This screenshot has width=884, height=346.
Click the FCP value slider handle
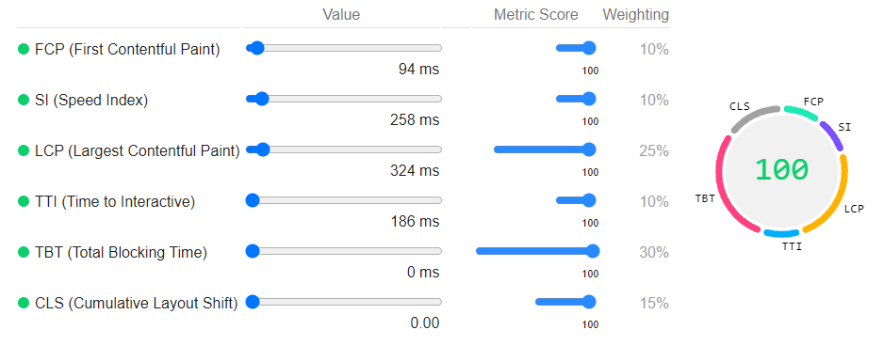[256, 48]
